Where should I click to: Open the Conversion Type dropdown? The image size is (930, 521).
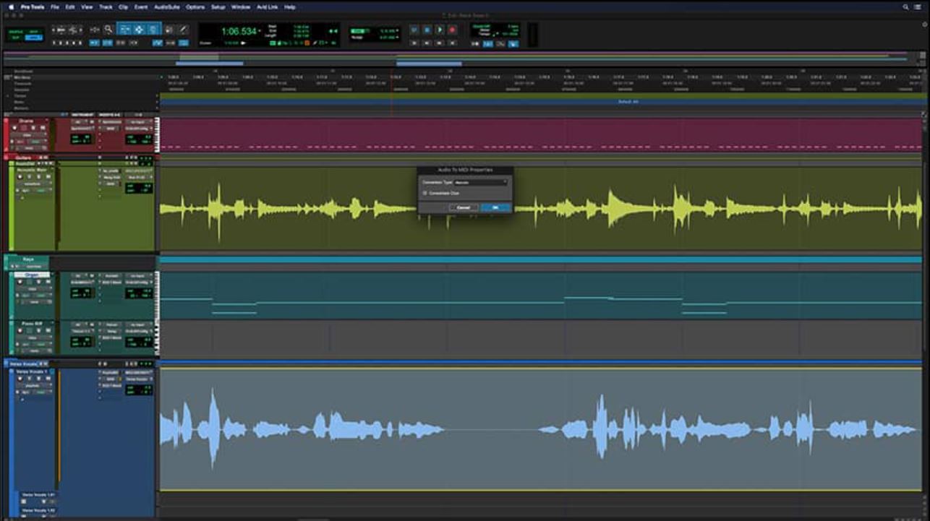pos(480,182)
